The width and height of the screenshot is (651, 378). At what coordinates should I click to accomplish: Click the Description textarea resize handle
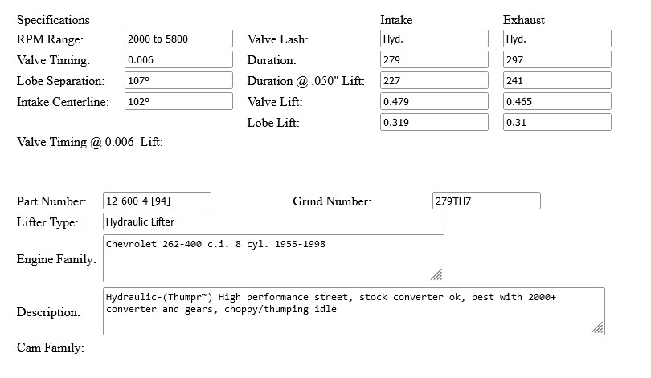click(598, 328)
